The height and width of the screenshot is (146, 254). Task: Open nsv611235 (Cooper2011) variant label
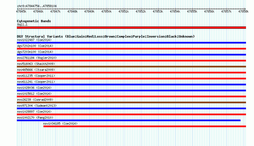pyautogui.click(x=36, y=76)
